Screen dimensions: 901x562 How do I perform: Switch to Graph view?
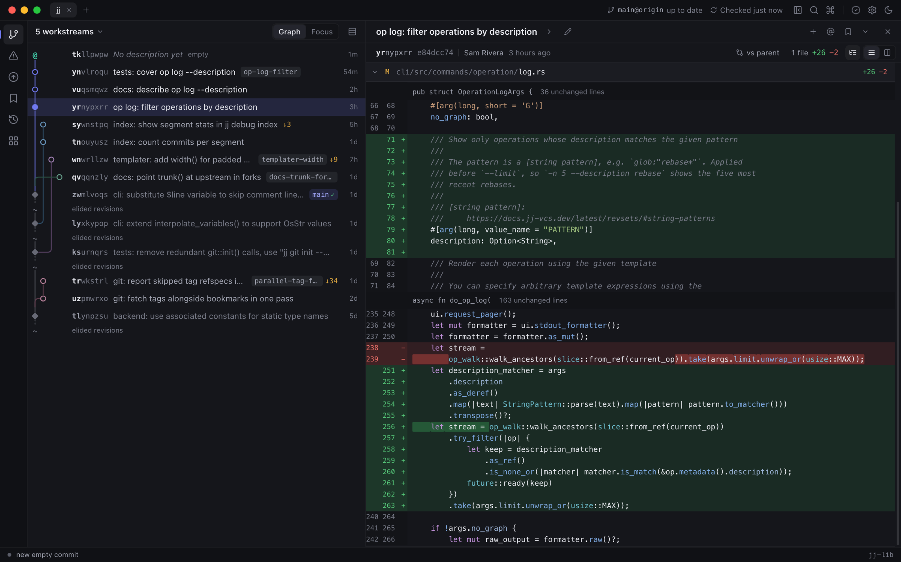tap(289, 32)
